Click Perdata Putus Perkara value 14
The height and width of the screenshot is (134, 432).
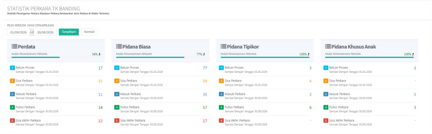100,108
